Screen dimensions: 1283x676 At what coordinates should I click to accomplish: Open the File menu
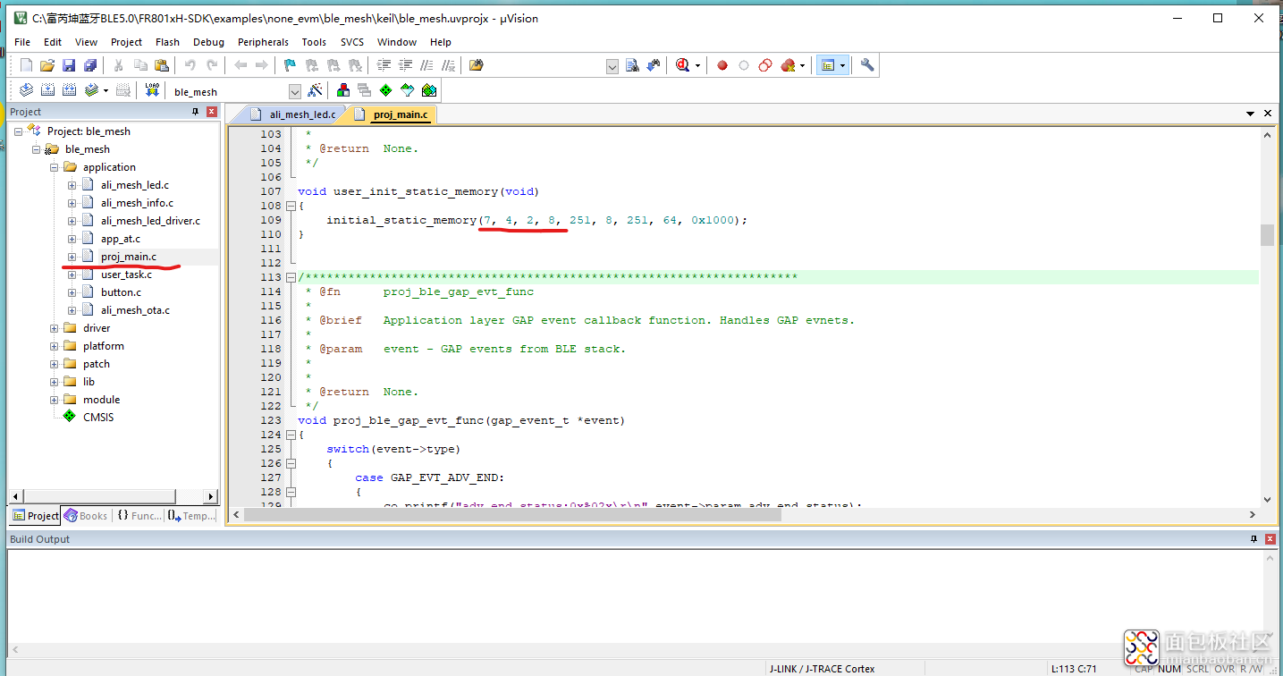tap(22, 42)
